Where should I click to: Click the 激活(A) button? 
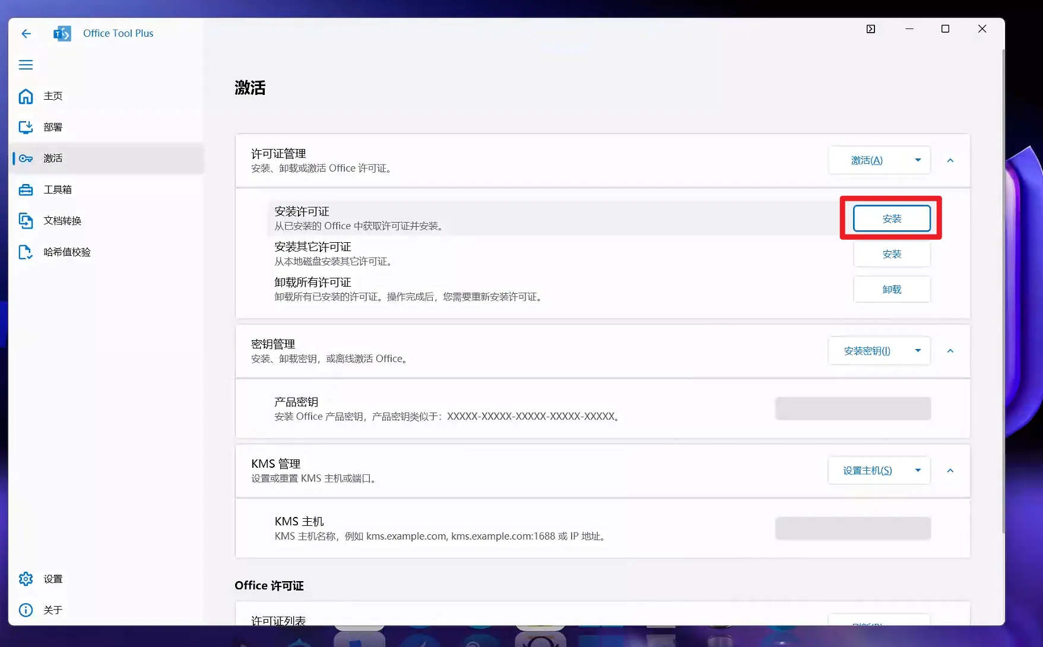(x=867, y=160)
